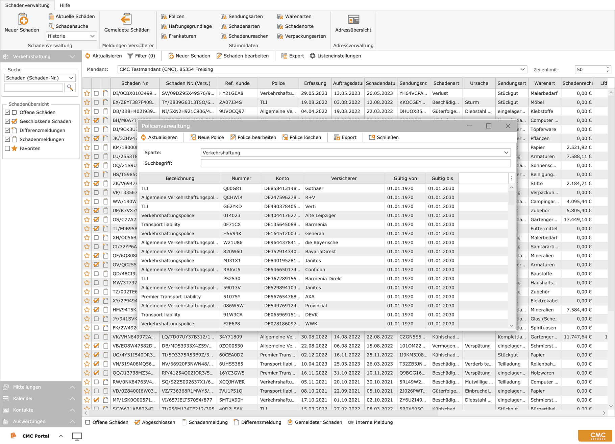This screenshot has height=444, width=615.
Task: Expand the Kontakte panel
Action: point(72,410)
